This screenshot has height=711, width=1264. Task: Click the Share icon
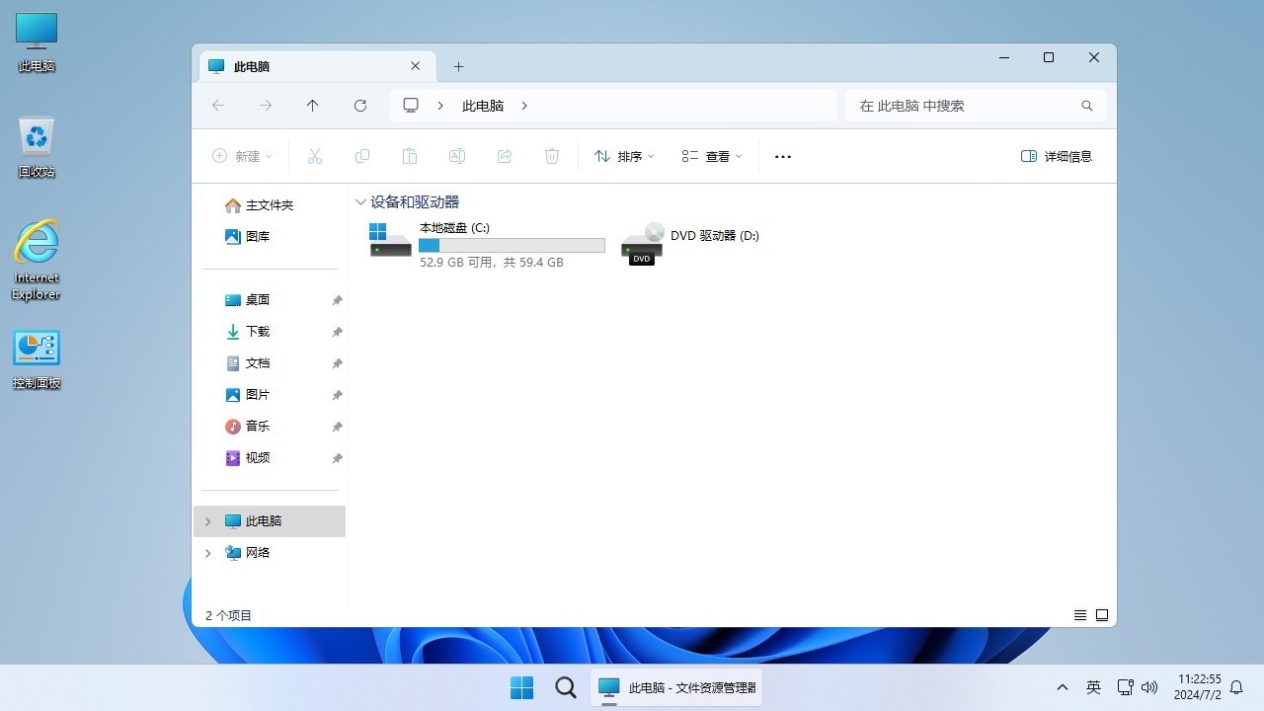tap(505, 156)
